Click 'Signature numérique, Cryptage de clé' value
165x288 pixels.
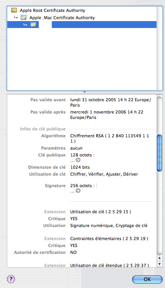point(109,225)
